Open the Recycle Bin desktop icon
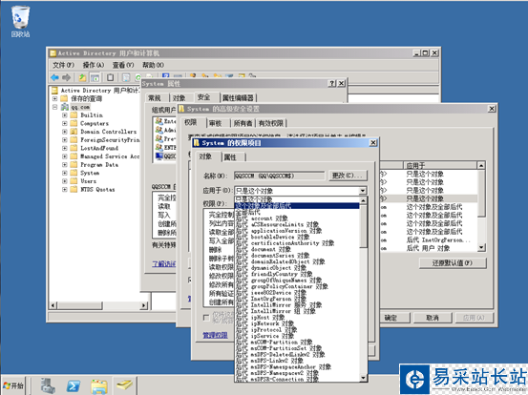The image size is (528, 395). [20, 21]
